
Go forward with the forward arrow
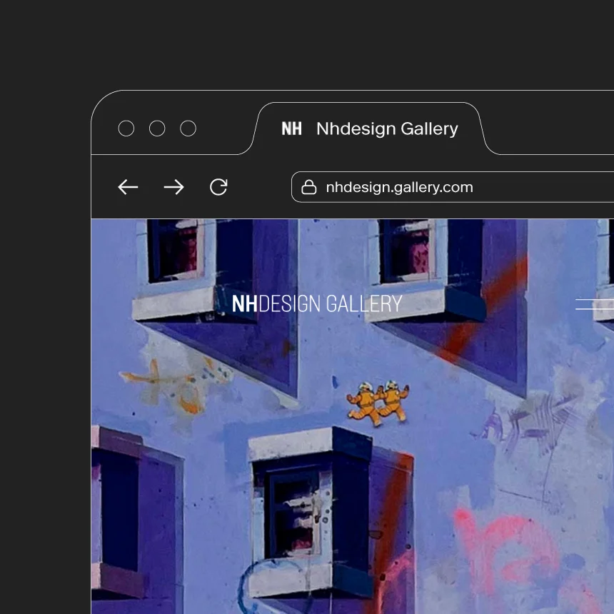tap(173, 187)
